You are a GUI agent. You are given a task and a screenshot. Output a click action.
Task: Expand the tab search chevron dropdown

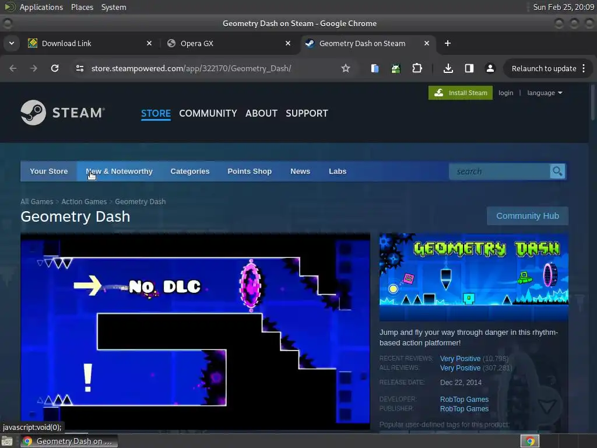pos(12,43)
